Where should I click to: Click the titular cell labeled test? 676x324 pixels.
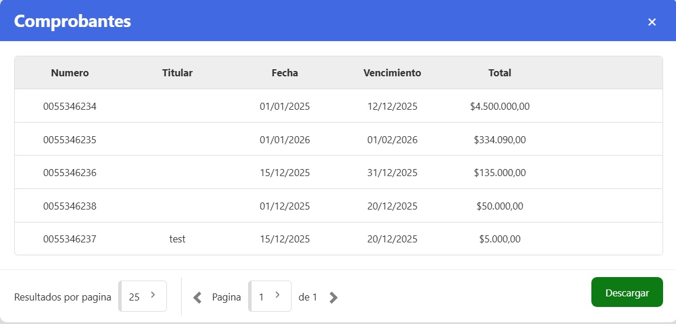[x=177, y=239]
